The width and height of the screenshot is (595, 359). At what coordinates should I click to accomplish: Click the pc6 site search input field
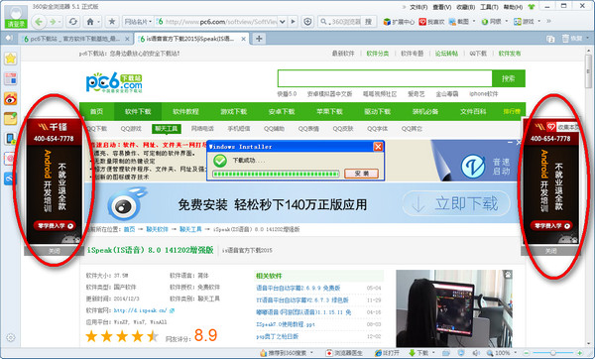[385, 78]
